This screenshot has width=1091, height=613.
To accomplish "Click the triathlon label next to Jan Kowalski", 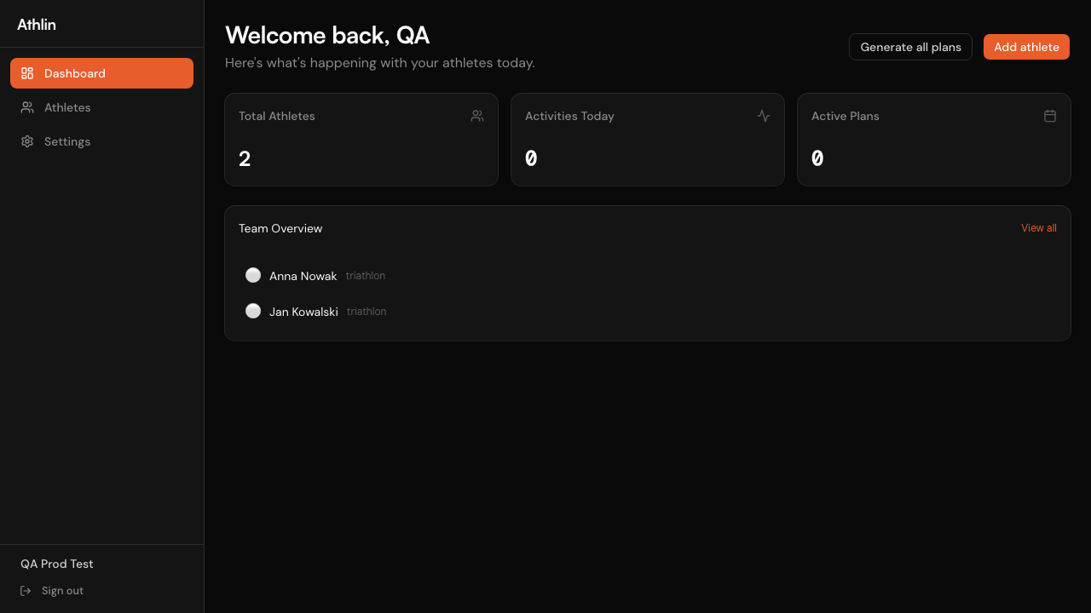I will (x=366, y=311).
